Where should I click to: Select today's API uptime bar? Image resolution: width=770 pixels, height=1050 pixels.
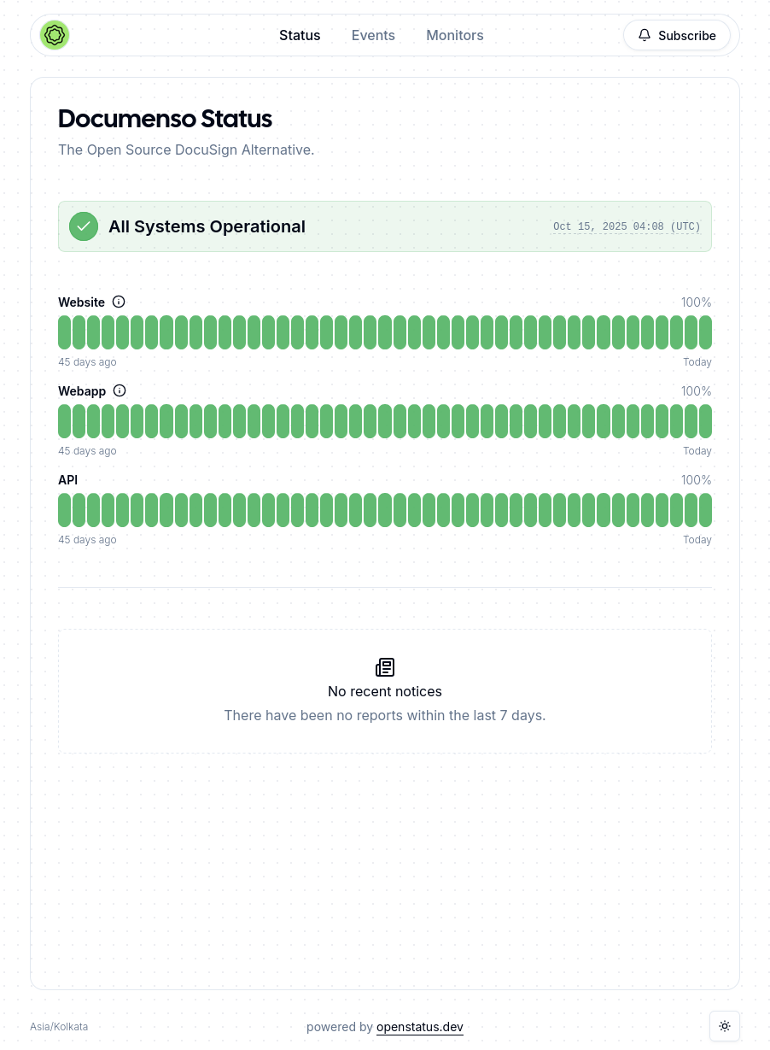[705, 510]
